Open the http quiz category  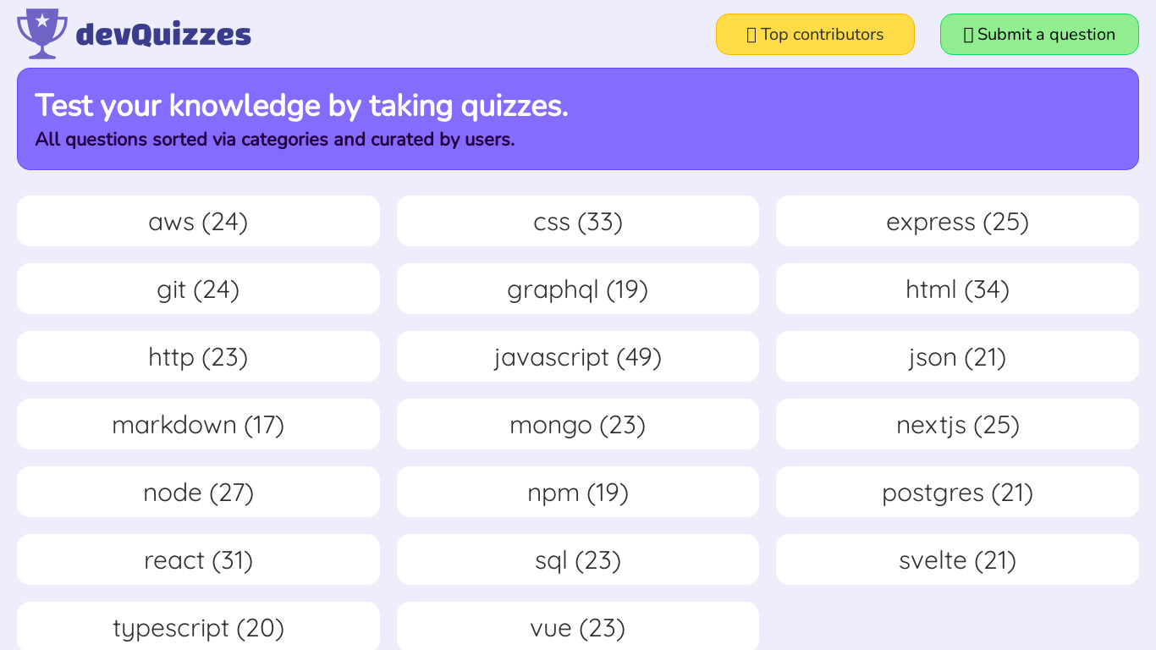(198, 357)
